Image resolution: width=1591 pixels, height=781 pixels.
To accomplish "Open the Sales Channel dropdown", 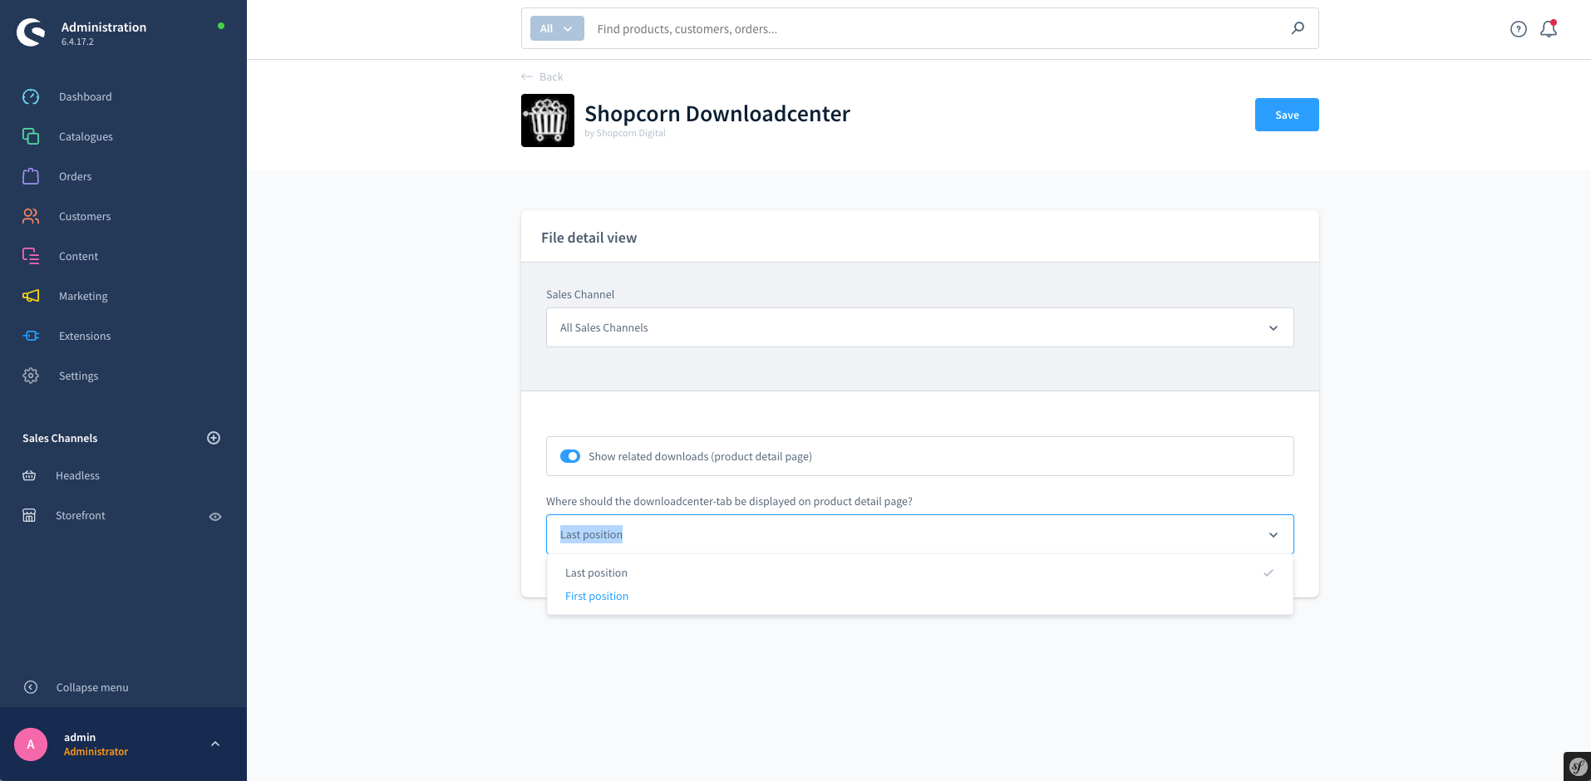I will [920, 327].
